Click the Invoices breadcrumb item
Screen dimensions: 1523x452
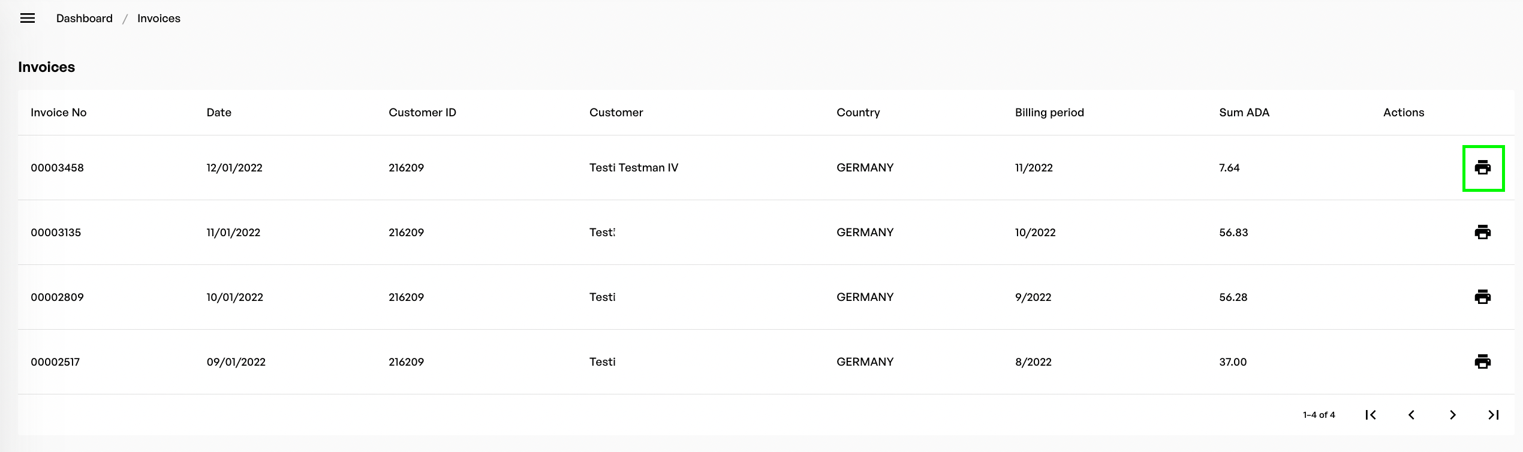click(x=158, y=19)
